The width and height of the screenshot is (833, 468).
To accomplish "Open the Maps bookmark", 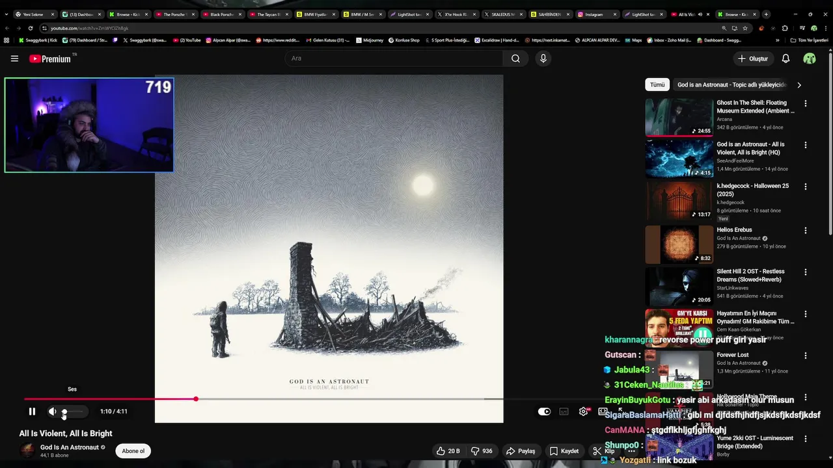I will pyautogui.click(x=632, y=40).
